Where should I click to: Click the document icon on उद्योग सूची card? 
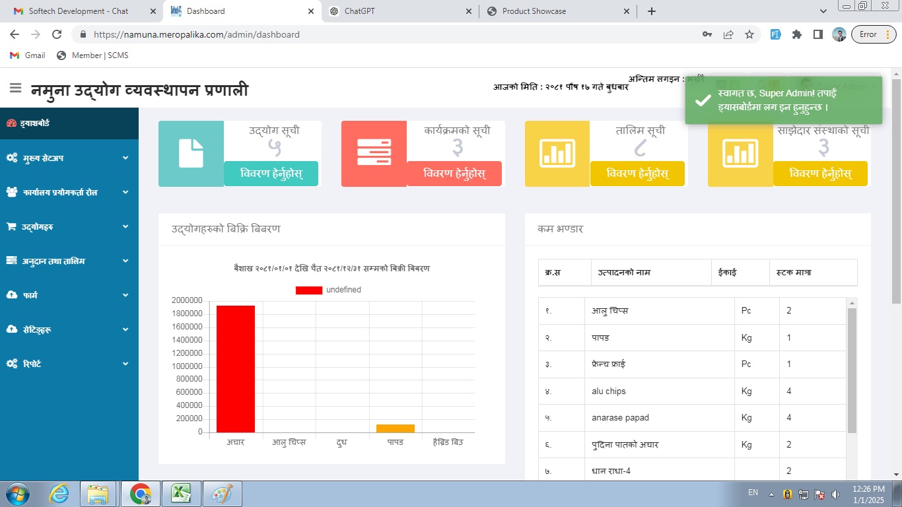pos(191,153)
